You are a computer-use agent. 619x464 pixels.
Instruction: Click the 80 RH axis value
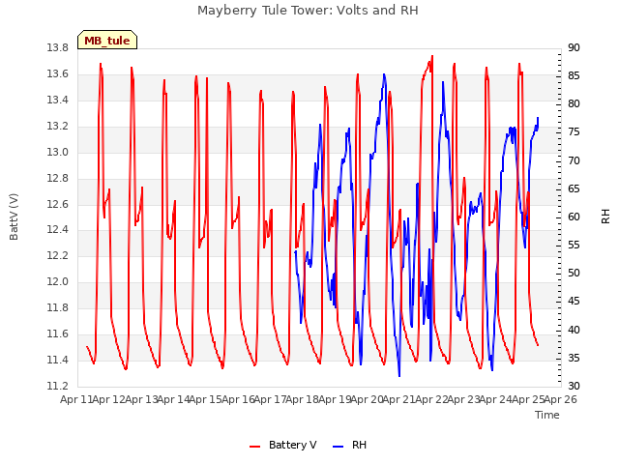click(x=574, y=103)
